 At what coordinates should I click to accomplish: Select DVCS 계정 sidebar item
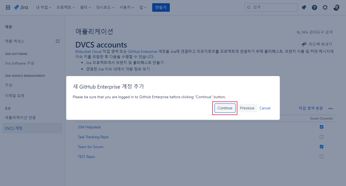[x=32, y=128]
